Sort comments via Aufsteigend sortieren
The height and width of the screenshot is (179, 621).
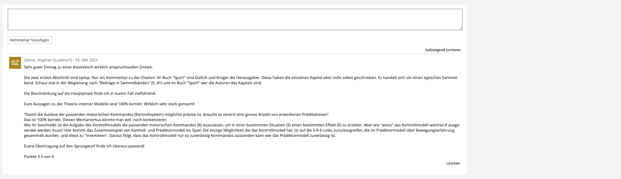tap(442, 50)
